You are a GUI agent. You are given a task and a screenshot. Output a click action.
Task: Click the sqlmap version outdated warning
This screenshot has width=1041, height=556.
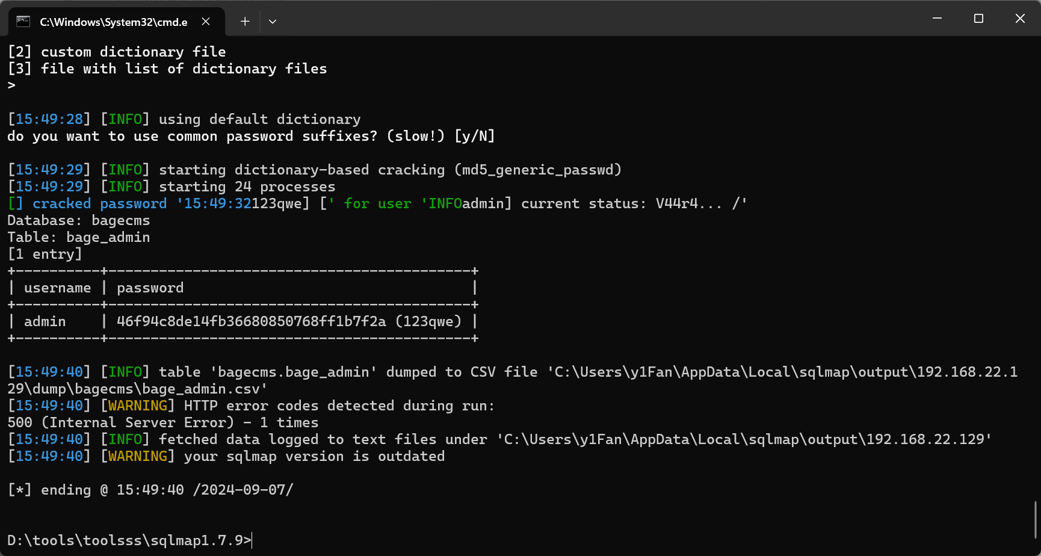314,456
